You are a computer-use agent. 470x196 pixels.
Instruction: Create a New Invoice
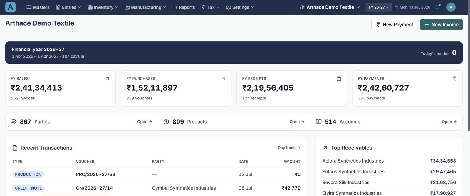point(441,25)
